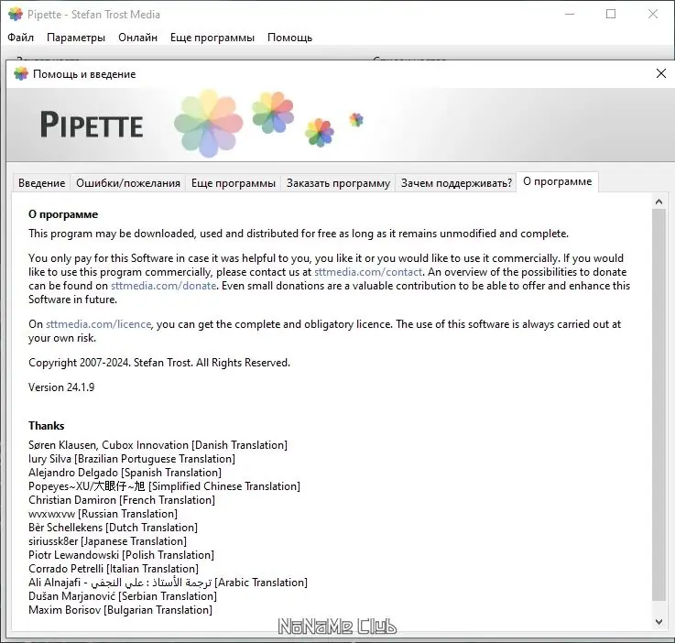Click the vertical scrollbar thumb

click(x=659, y=404)
